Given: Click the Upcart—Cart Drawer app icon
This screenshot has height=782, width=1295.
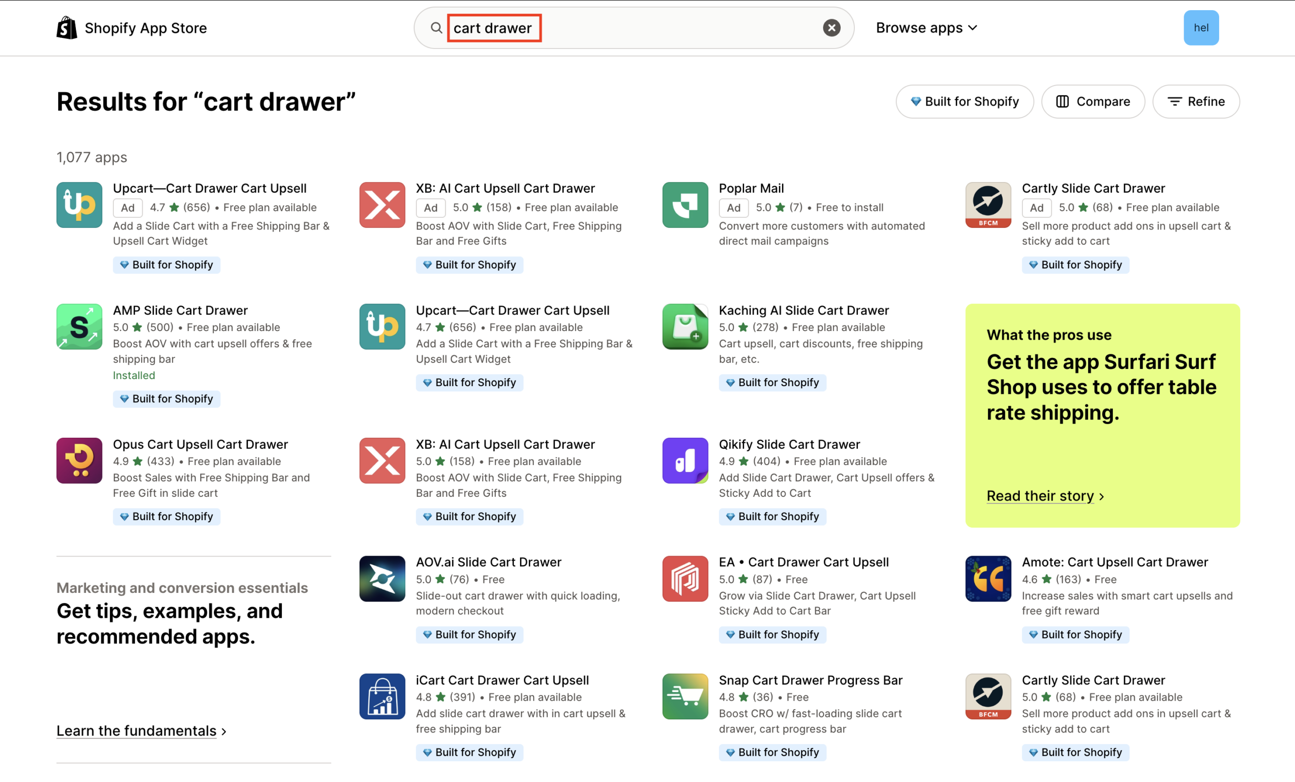Looking at the screenshot, I should [x=79, y=205].
